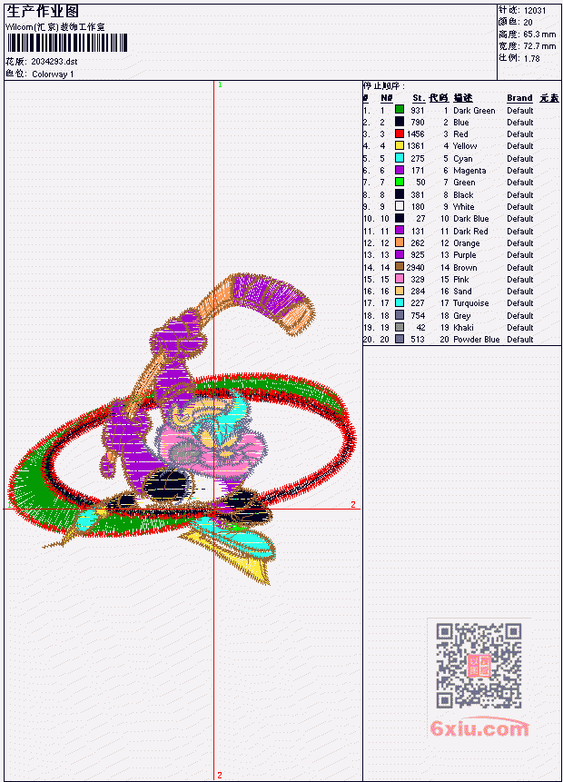Click the embroidery design preview
563x782 pixels.
[183, 430]
